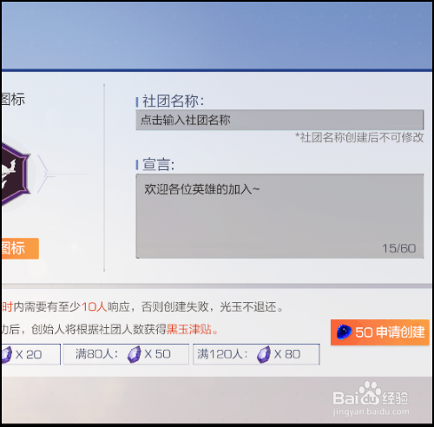Click the 宣言 declaration text area

(279, 216)
